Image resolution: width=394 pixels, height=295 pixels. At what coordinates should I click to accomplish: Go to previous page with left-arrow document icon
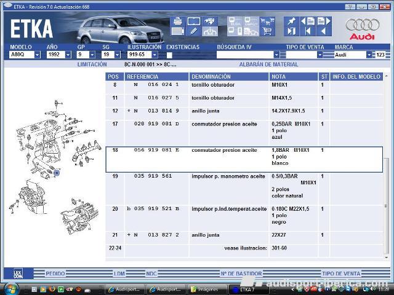tap(308, 22)
